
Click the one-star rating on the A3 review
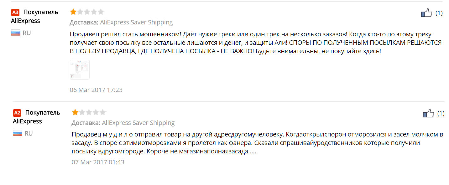(73, 12)
